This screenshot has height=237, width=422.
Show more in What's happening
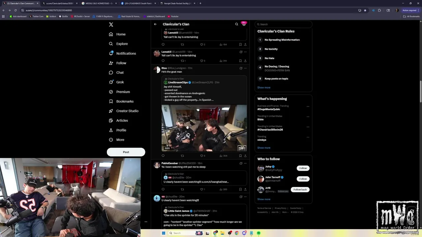pyautogui.click(x=264, y=148)
